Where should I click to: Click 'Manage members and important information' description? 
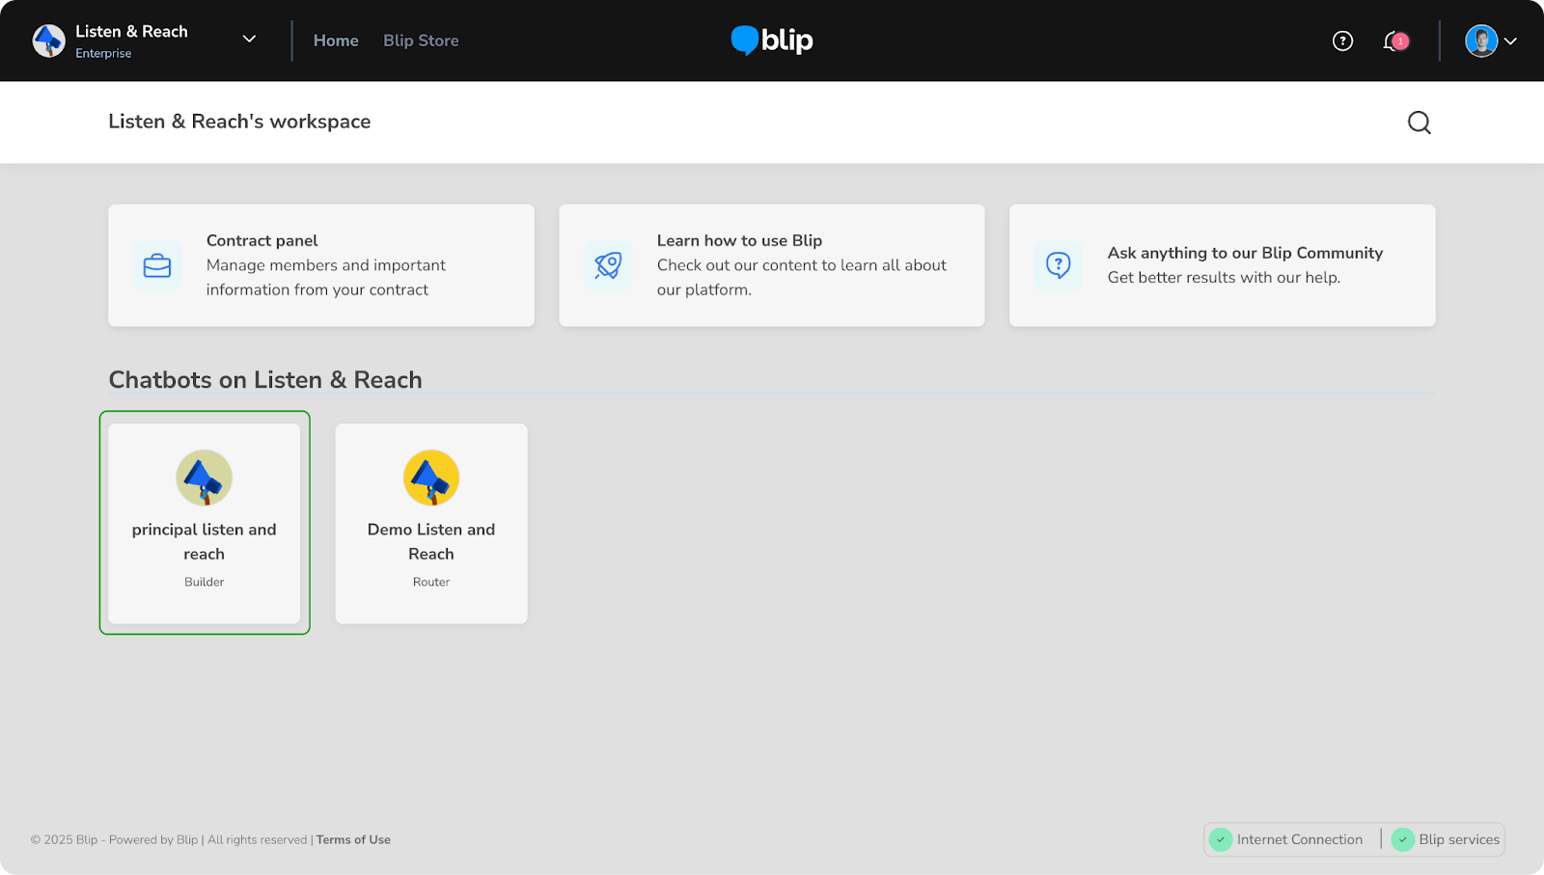coord(326,278)
